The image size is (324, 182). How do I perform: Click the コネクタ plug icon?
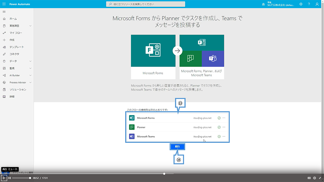(x=4, y=54)
